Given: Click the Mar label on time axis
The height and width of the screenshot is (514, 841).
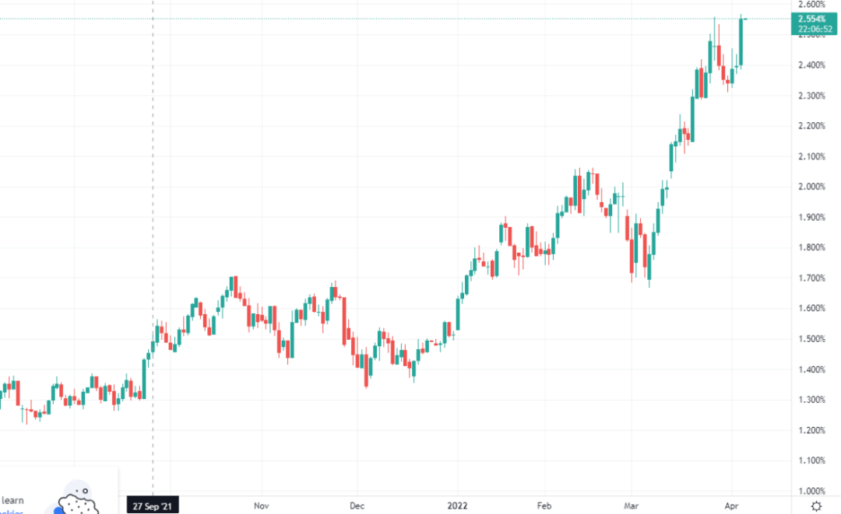Looking at the screenshot, I should pyautogui.click(x=630, y=505).
